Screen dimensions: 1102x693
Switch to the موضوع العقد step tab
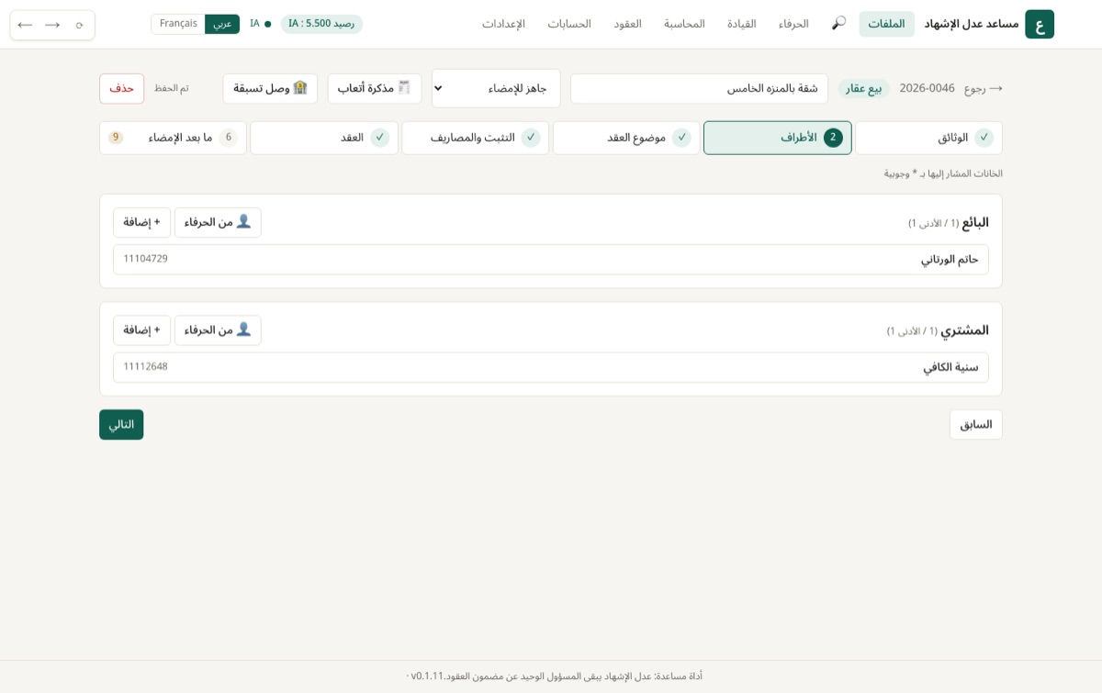click(x=626, y=138)
